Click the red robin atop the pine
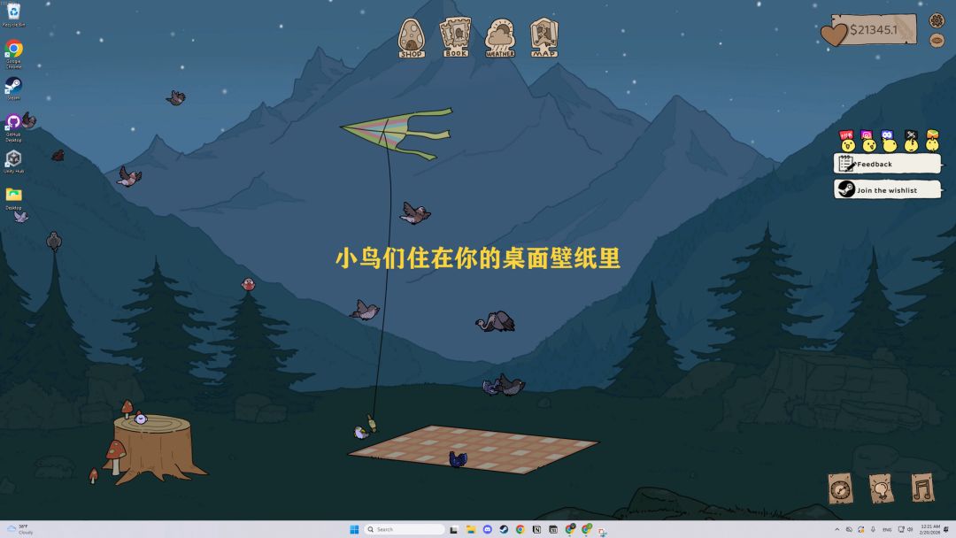 pyautogui.click(x=248, y=284)
